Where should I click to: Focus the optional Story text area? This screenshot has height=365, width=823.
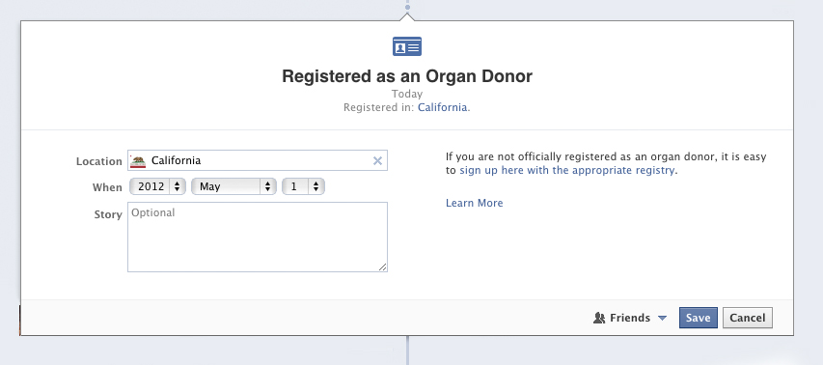(258, 237)
